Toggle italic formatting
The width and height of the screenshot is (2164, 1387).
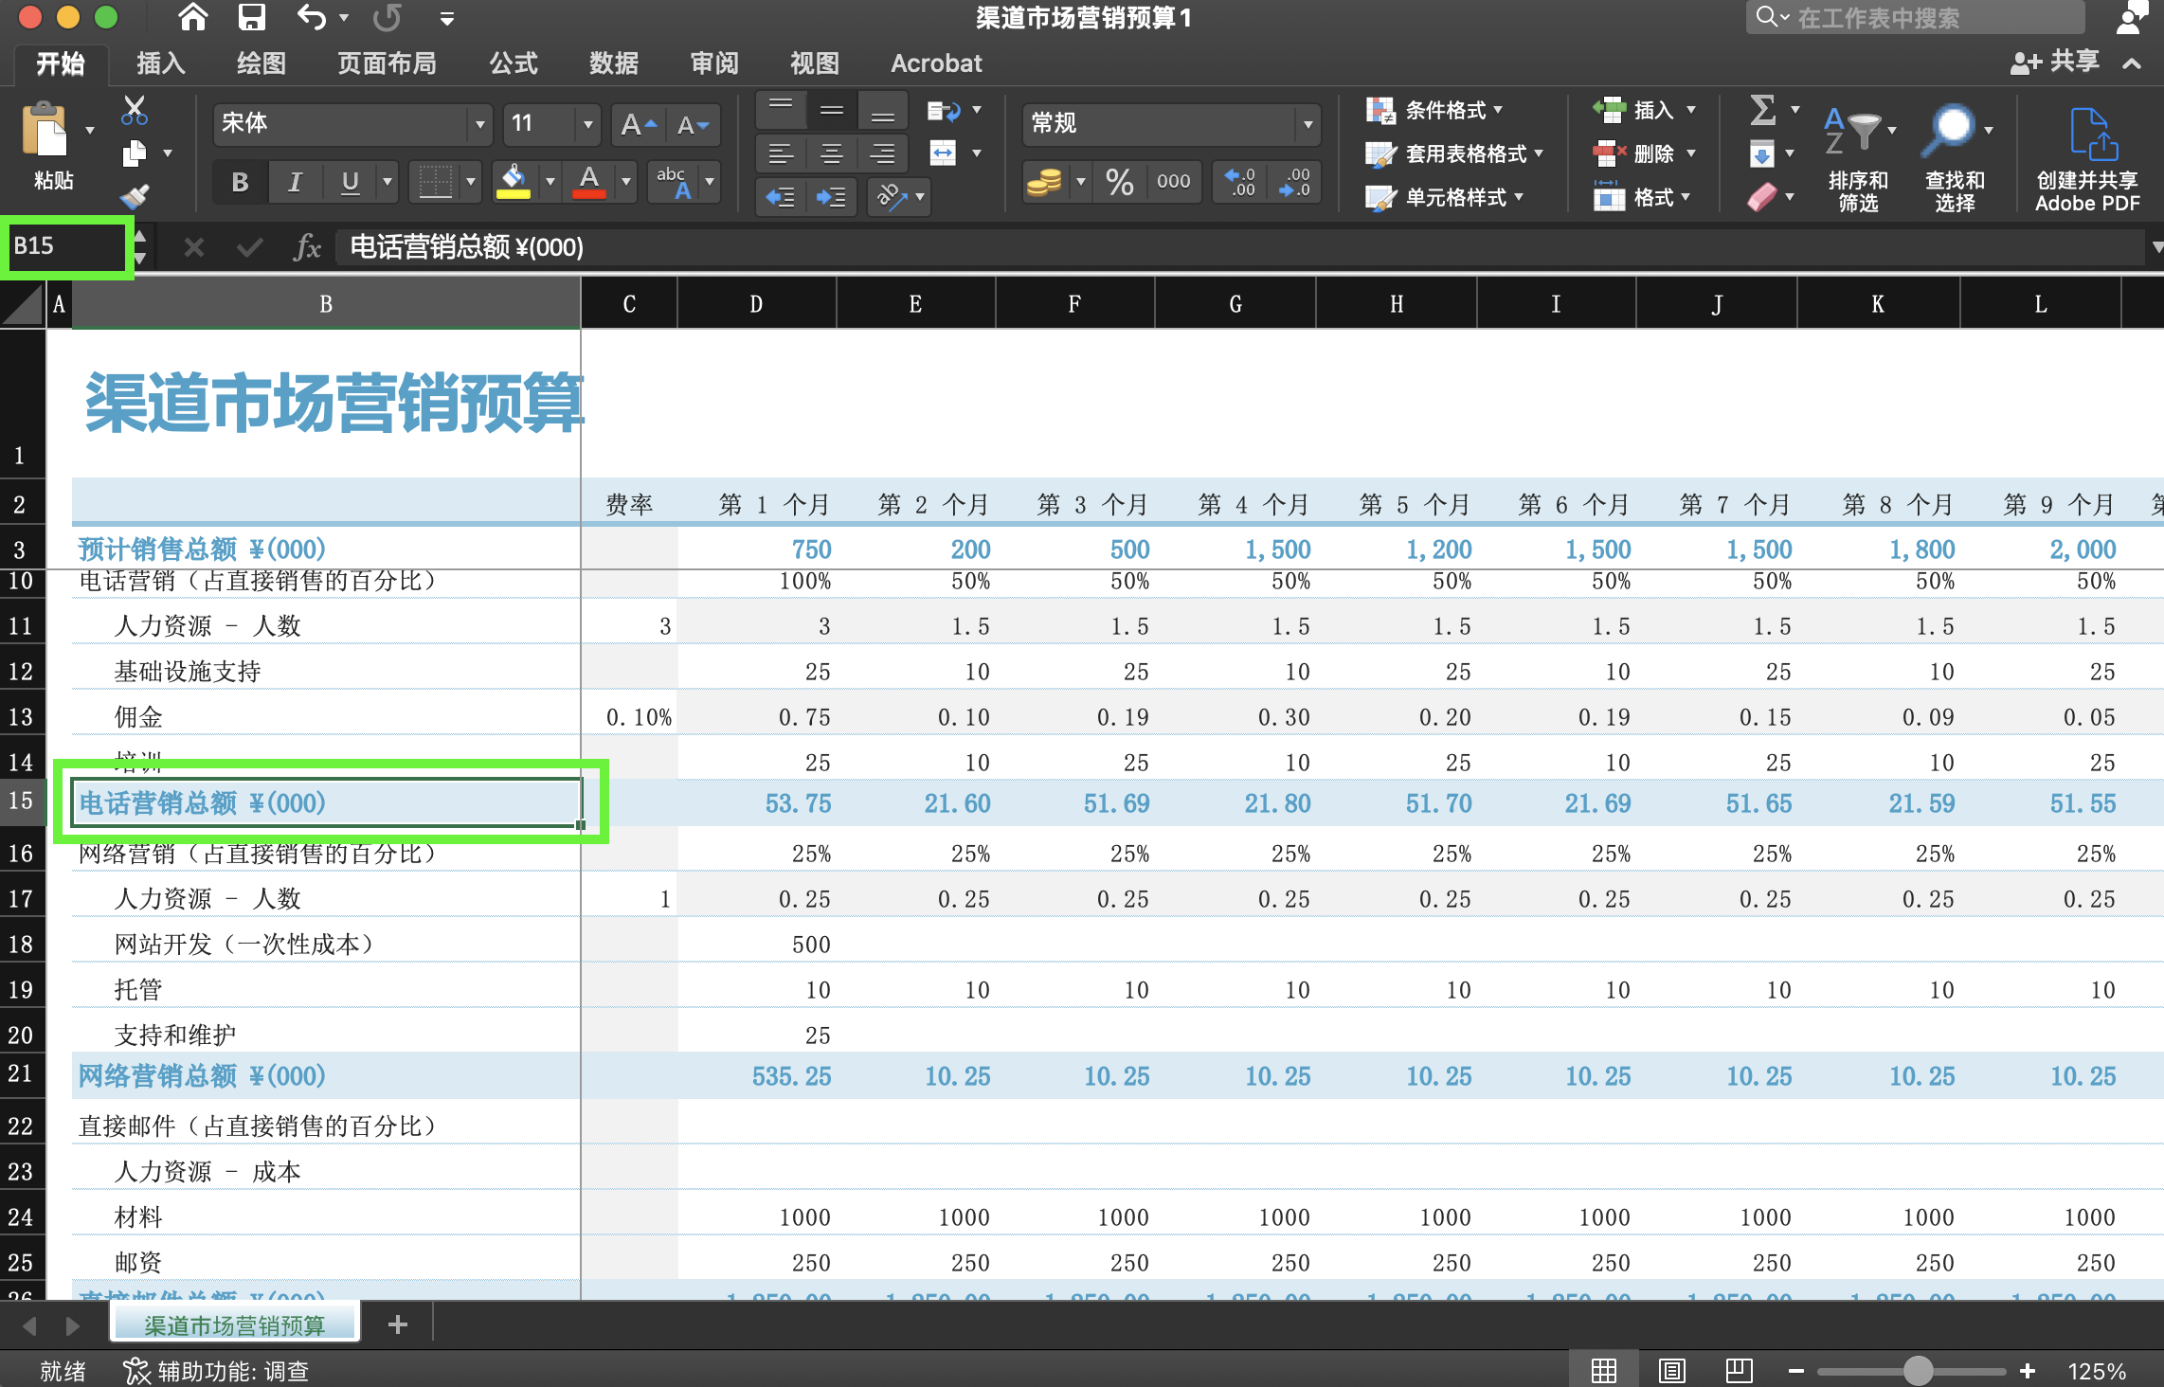[x=295, y=182]
